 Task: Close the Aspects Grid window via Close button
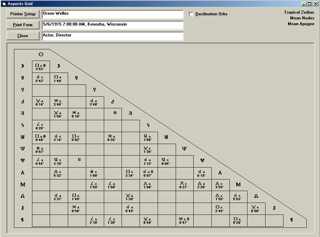pos(22,36)
